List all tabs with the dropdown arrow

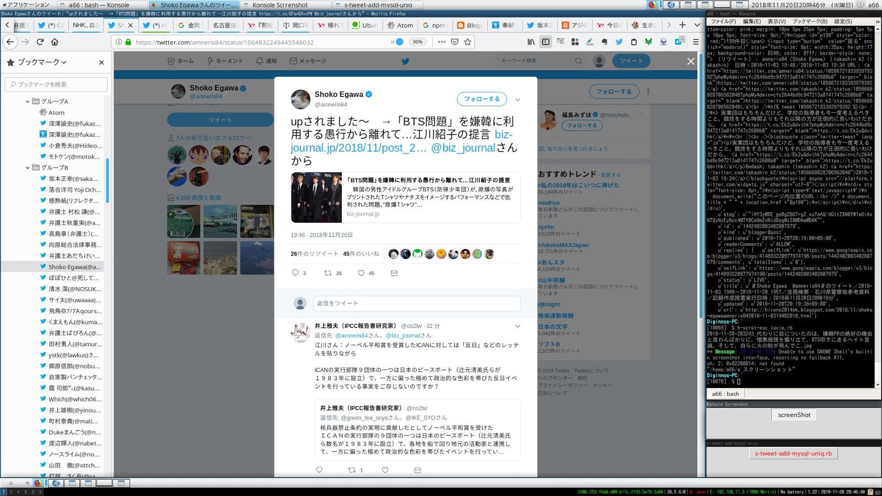click(697, 25)
